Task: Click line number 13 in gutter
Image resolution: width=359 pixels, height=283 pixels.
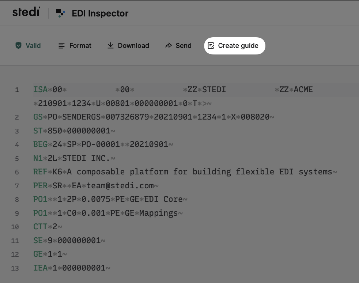Action: (x=15, y=269)
